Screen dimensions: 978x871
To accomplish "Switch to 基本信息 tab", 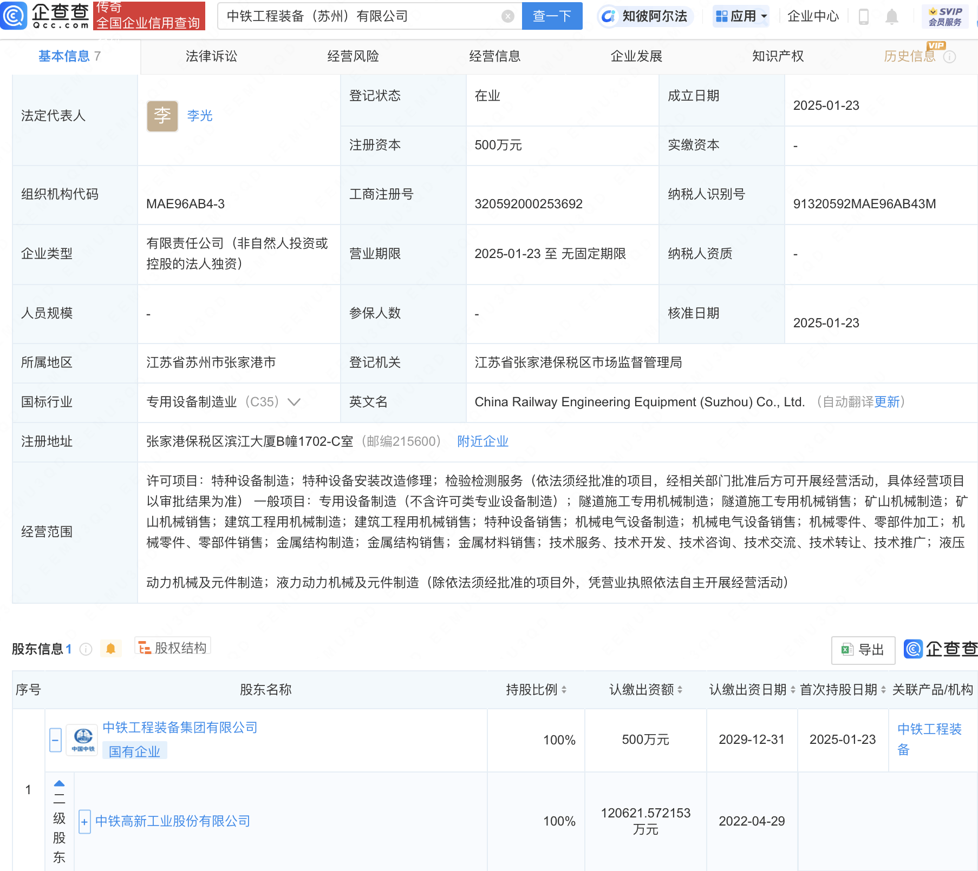I will pyautogui.click(x=69, y=56).
